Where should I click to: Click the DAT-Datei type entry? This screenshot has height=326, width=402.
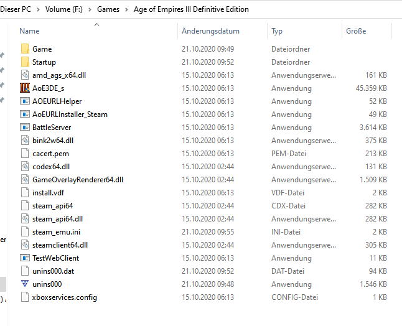287,271
